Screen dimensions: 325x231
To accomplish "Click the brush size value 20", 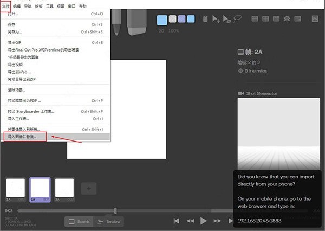I will (x=161, y=31).
